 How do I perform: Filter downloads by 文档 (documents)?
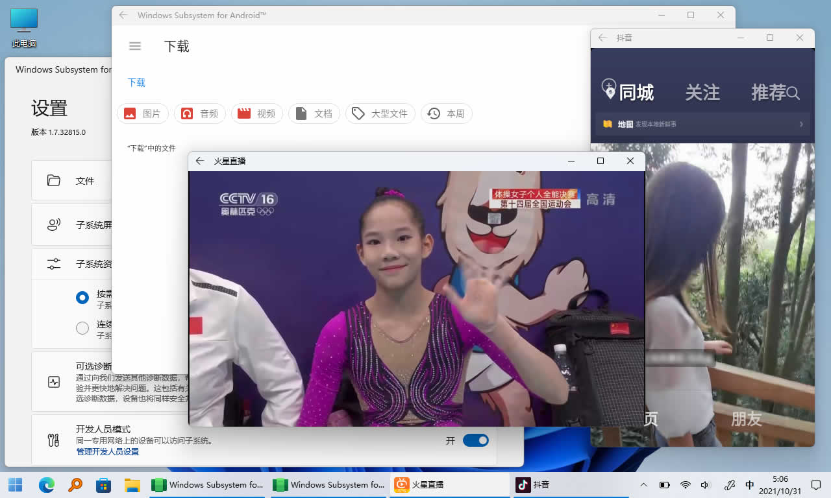click(314, 113)
